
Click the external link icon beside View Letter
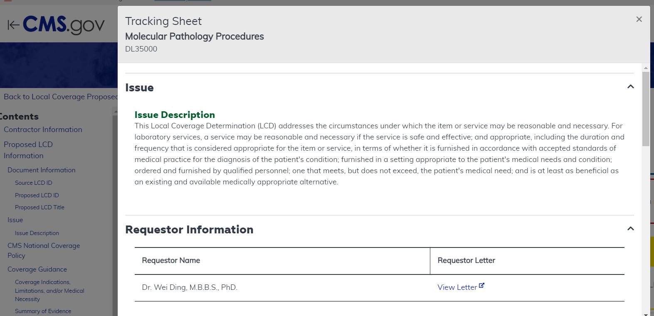tap(481, 286)
